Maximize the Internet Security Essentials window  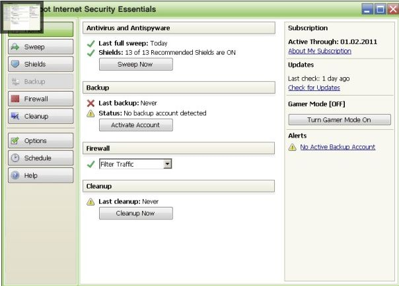coord(380,9)
